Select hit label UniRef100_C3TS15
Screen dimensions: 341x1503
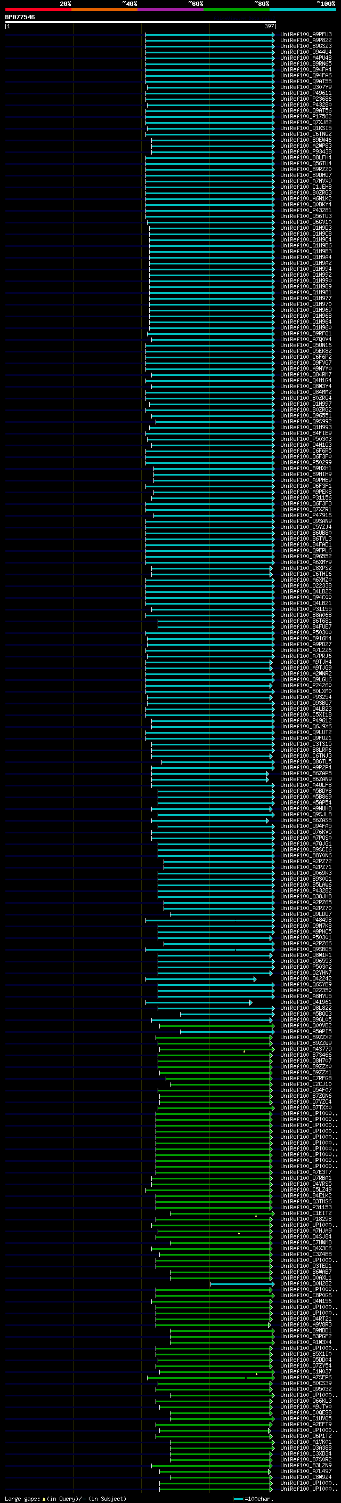pyautogui.click(x=306, y=744)
